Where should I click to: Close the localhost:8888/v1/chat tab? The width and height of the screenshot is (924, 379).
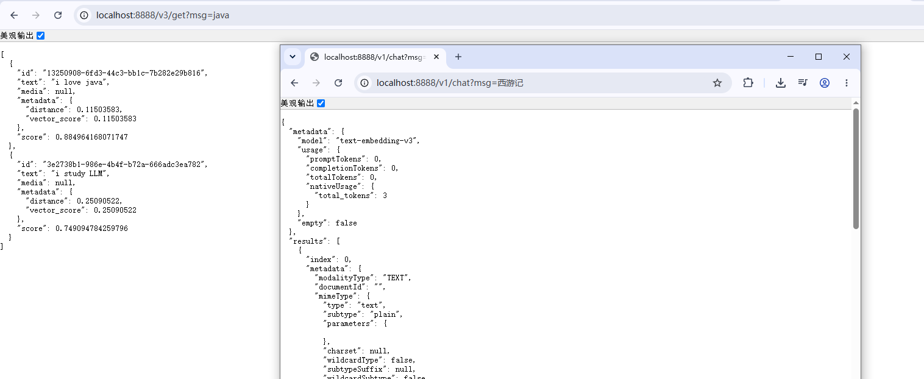coord(436,57)
